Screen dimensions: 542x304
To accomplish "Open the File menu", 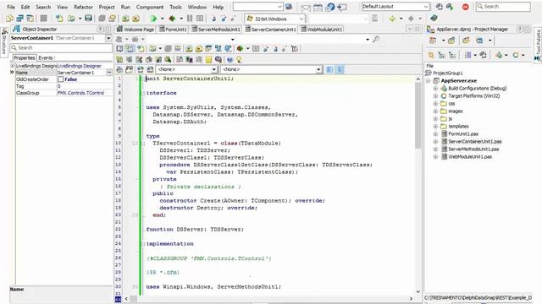I will pyautogui.click(x=11, y=7).
